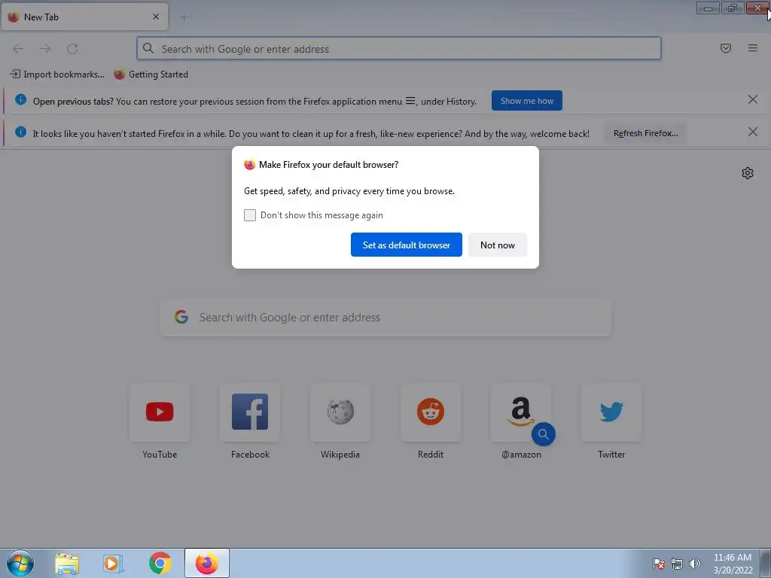Click the Google logo in page search box

[181, 317]
